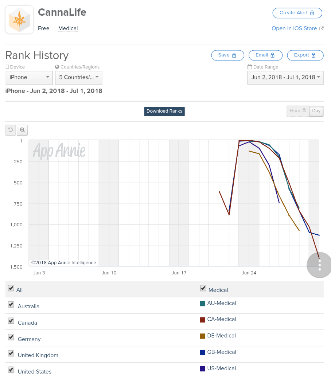Click the Create Alert button
This screenshot has height=379, width=331.
(297, 13)
